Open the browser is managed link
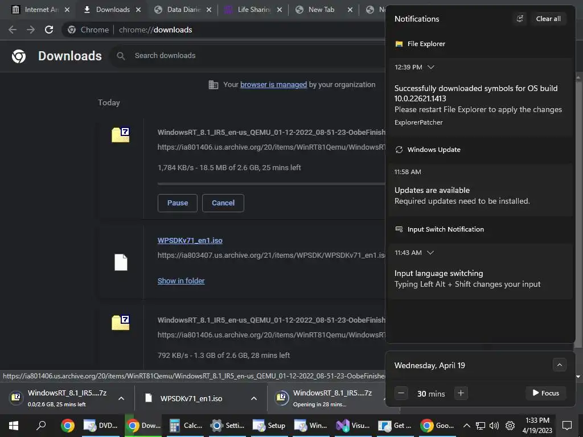 pyautogui.click(x=274, y=85)
